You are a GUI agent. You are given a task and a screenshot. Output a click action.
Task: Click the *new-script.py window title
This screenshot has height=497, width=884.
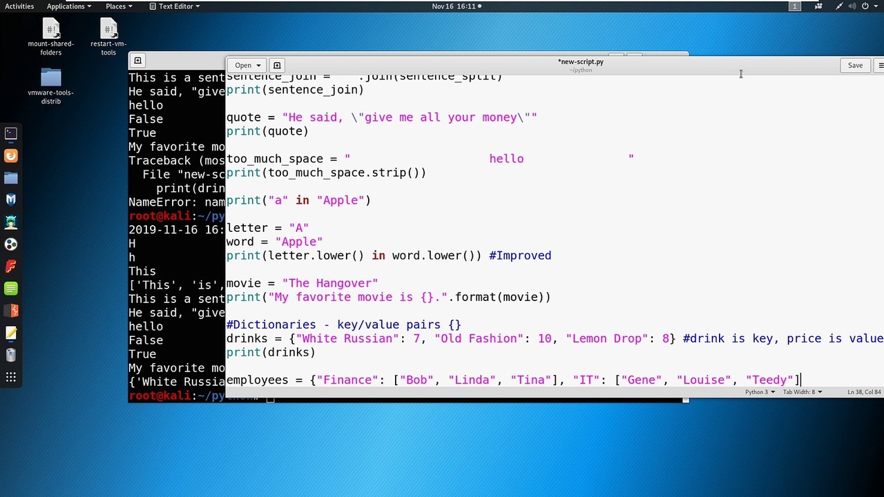[581, 61]
